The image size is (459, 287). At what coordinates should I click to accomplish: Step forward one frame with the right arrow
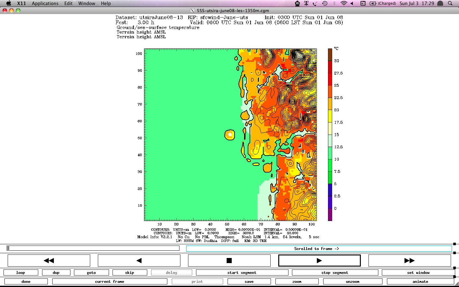319,261
